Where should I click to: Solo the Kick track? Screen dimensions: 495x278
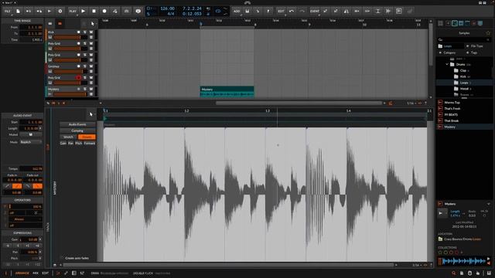[x=84, y=32]
